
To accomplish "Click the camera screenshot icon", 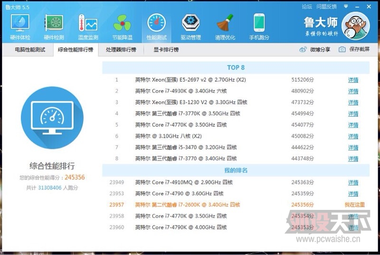I will click(342, 49).
